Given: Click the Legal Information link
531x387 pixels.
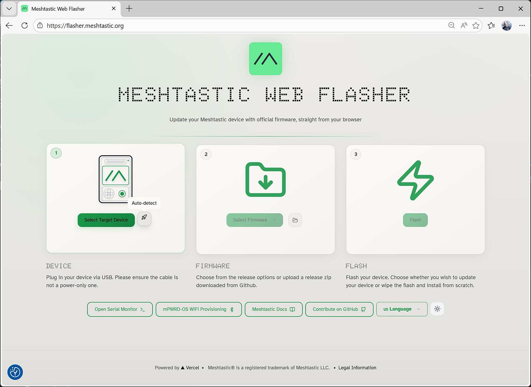Looking at the screenshot, I should [357, 368].
